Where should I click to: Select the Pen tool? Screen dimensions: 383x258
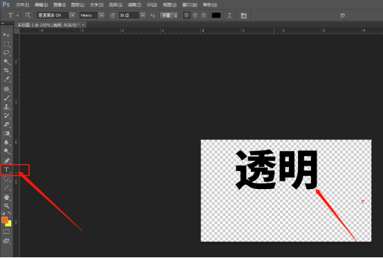(x=7, y=161)
